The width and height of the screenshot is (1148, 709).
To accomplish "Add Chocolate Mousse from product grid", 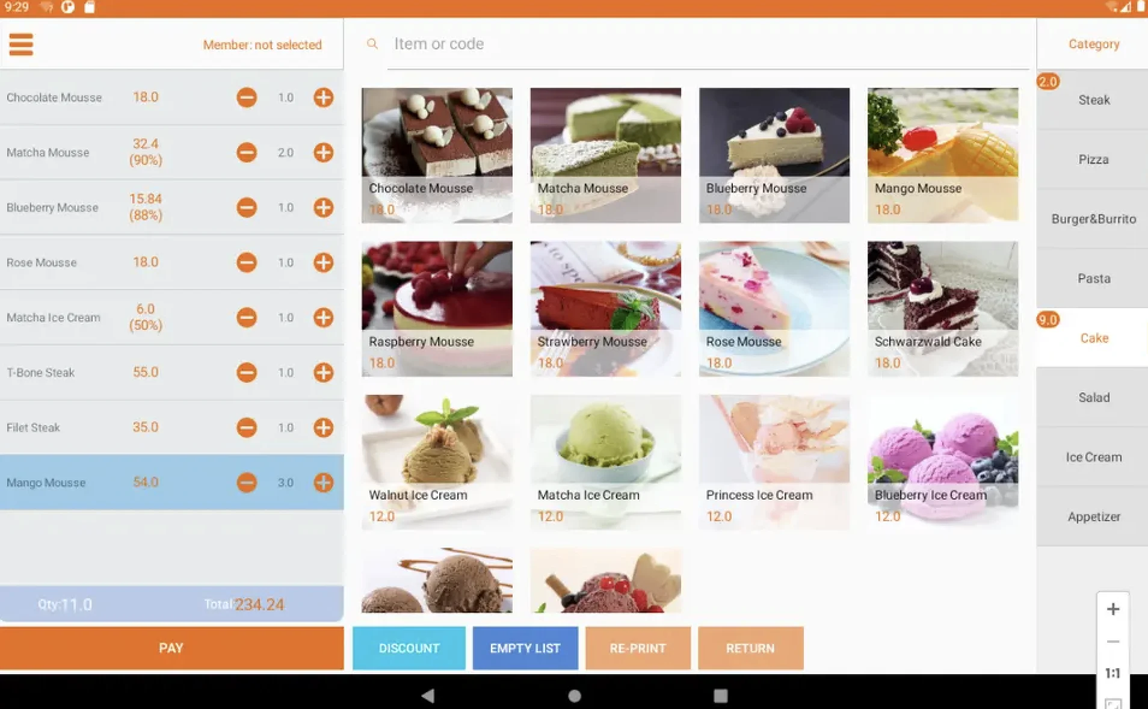I will [437, 155].
